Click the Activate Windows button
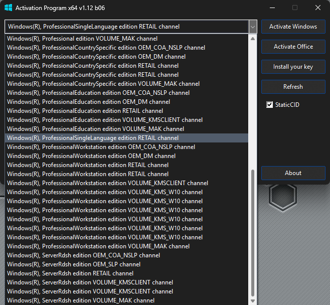The width and height of the screenshot is (330, 305). pos(293,27)
